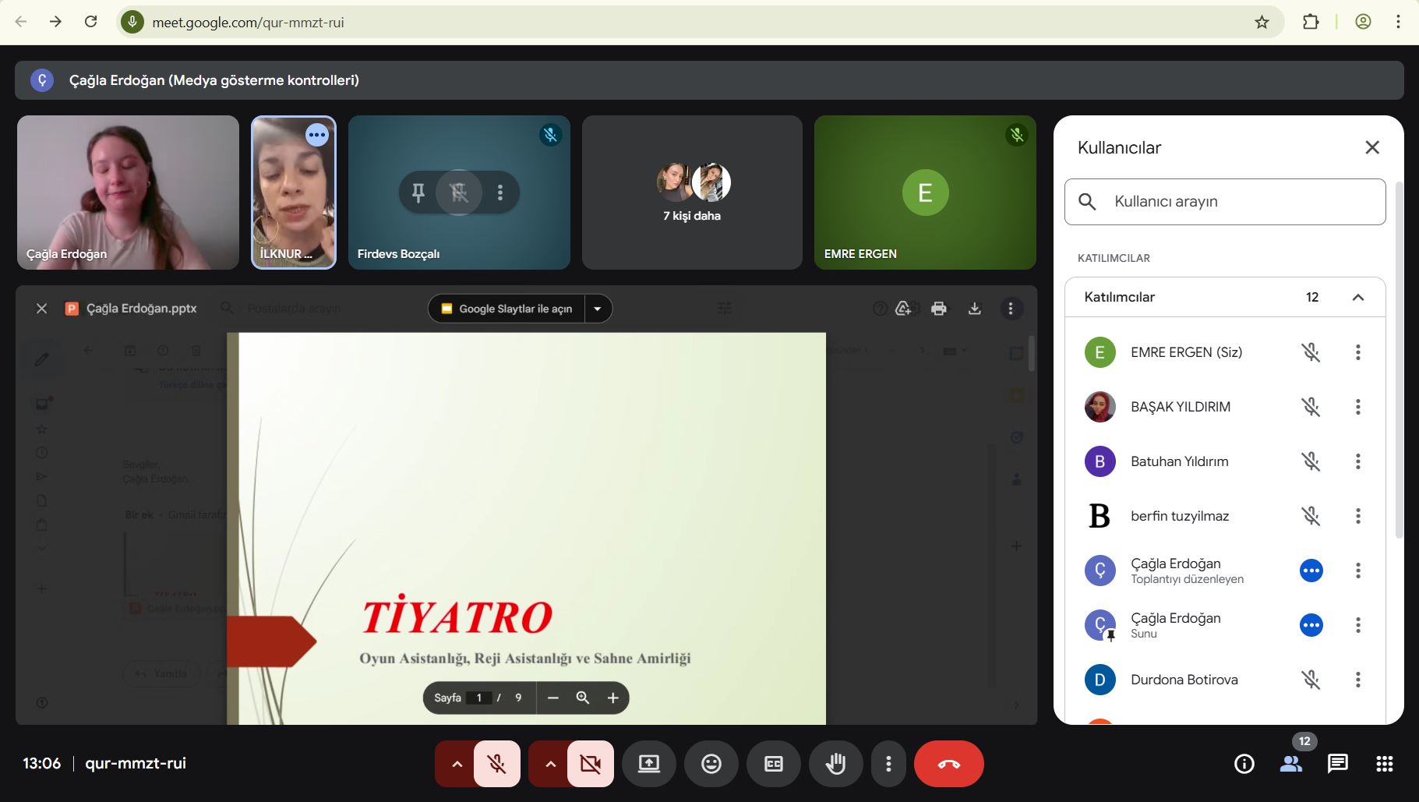Open the emoji reactions button
This screenshot has width=1419, height=802.
[x=711, y=764]
